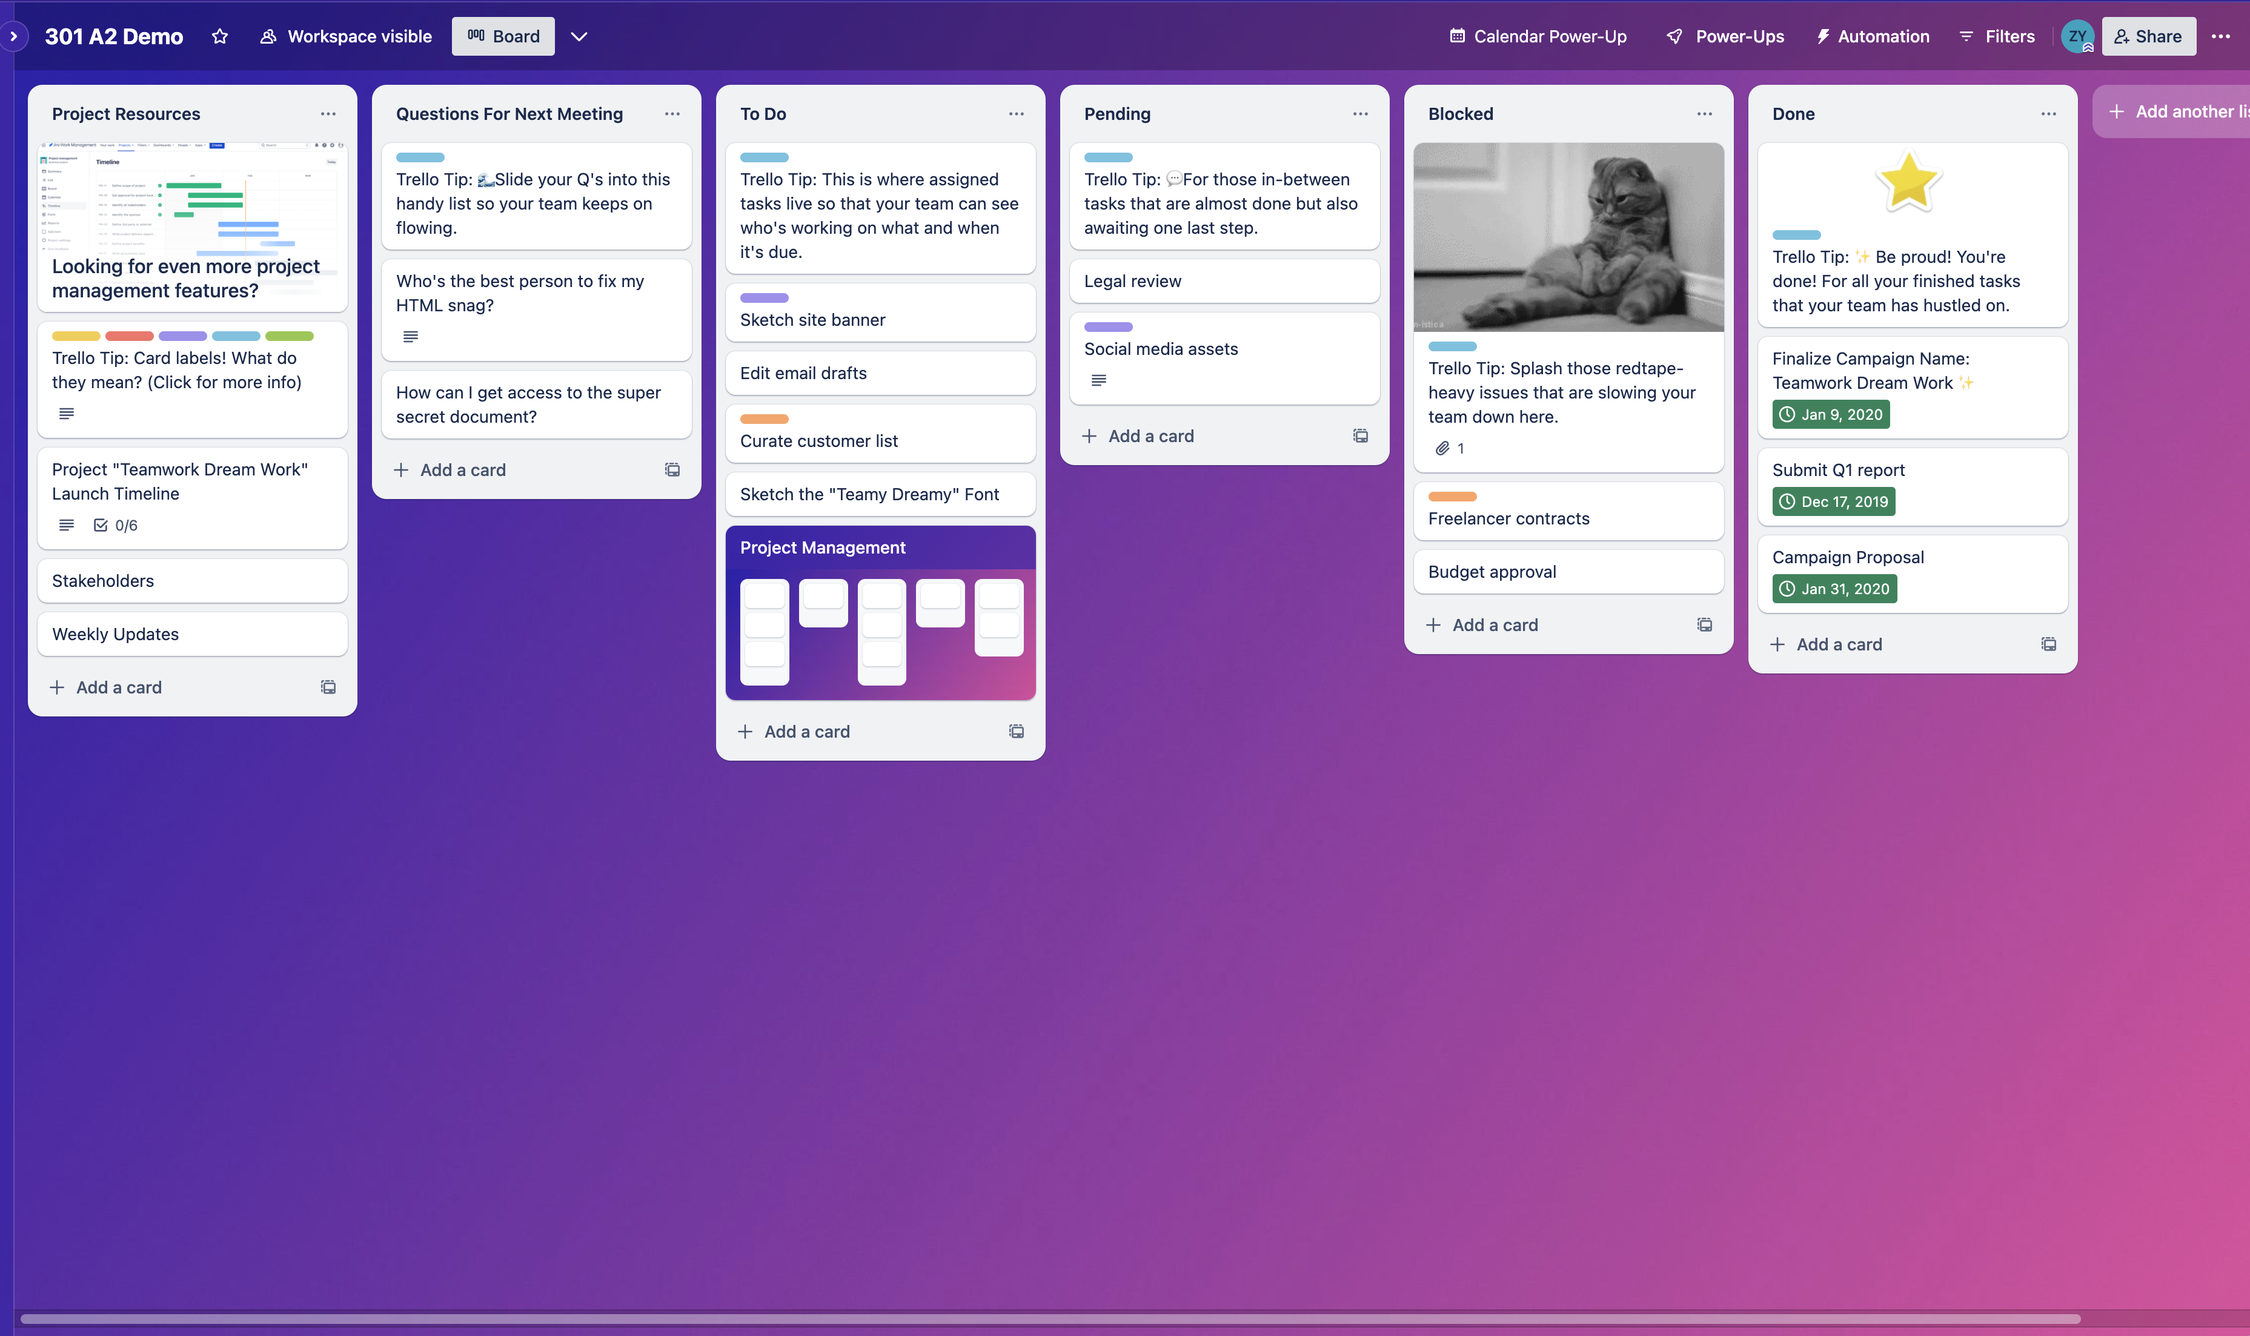2250x1336 pixels.
Task: Open the Automation menu
Action: tap(1873, 36)
